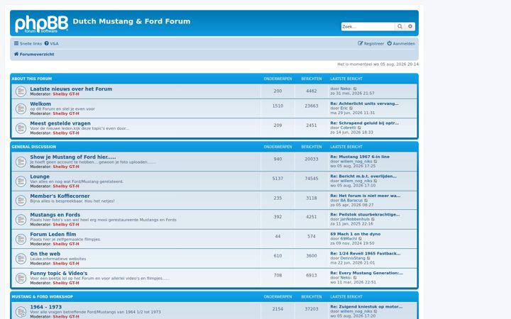The image size is (511, 319).
Task: Click forum icon beside Welkom
Action: (21, 108)
